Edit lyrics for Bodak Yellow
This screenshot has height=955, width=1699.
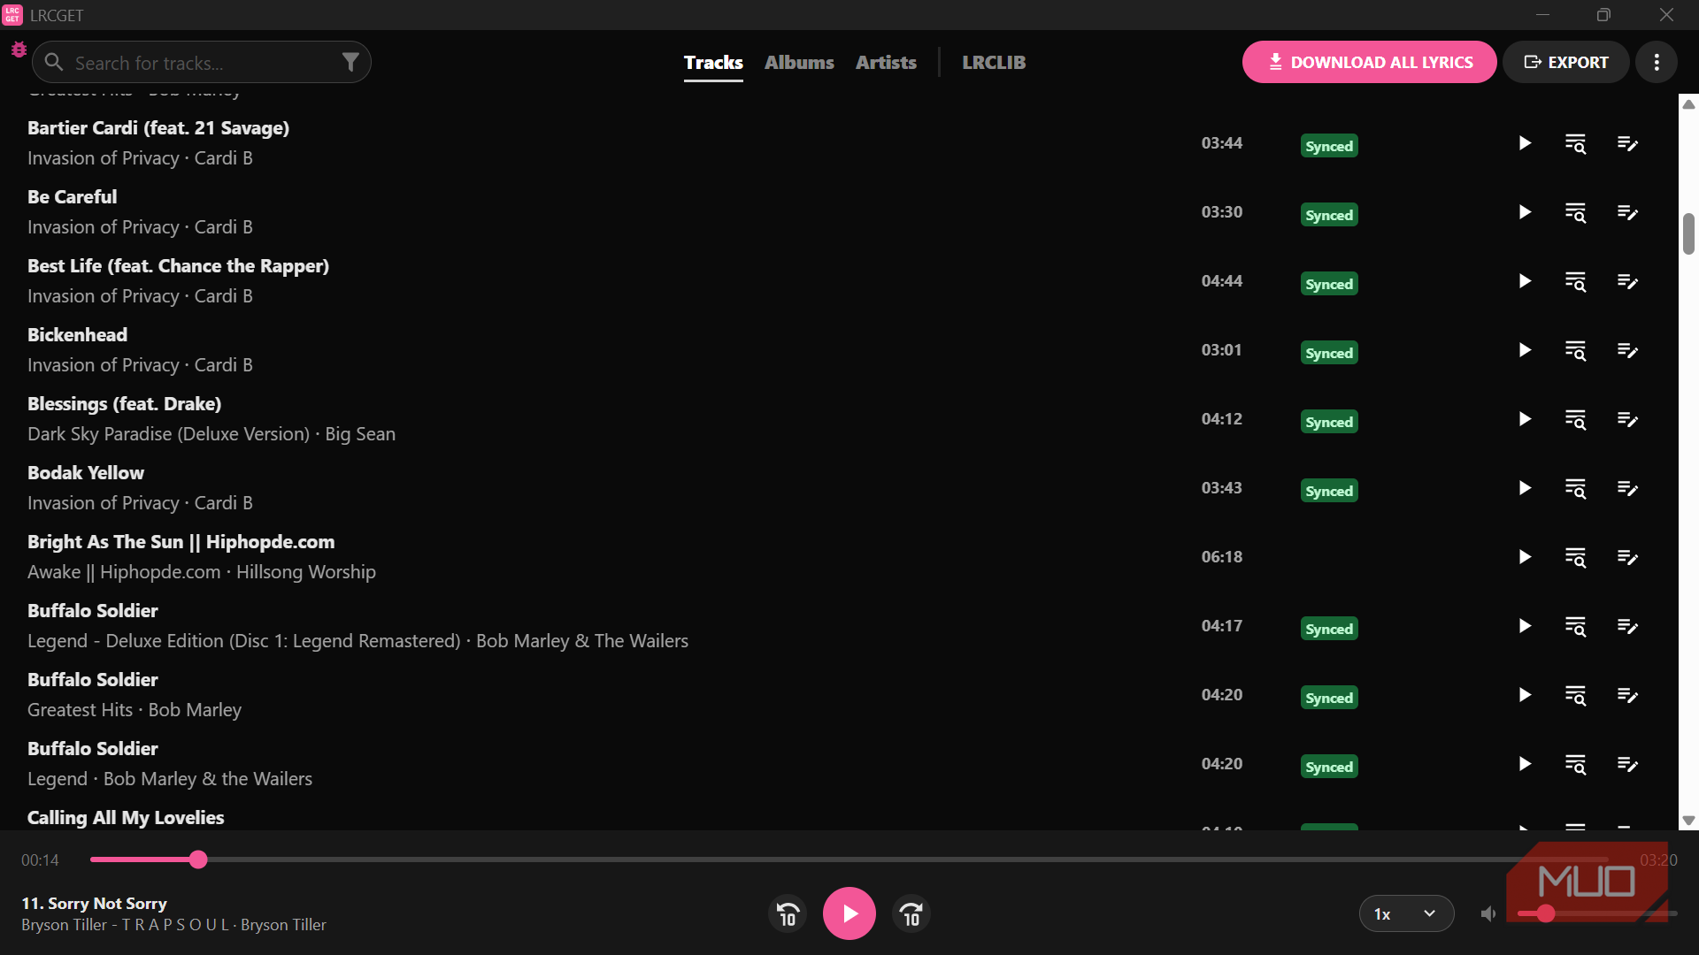coord(1627,488)
